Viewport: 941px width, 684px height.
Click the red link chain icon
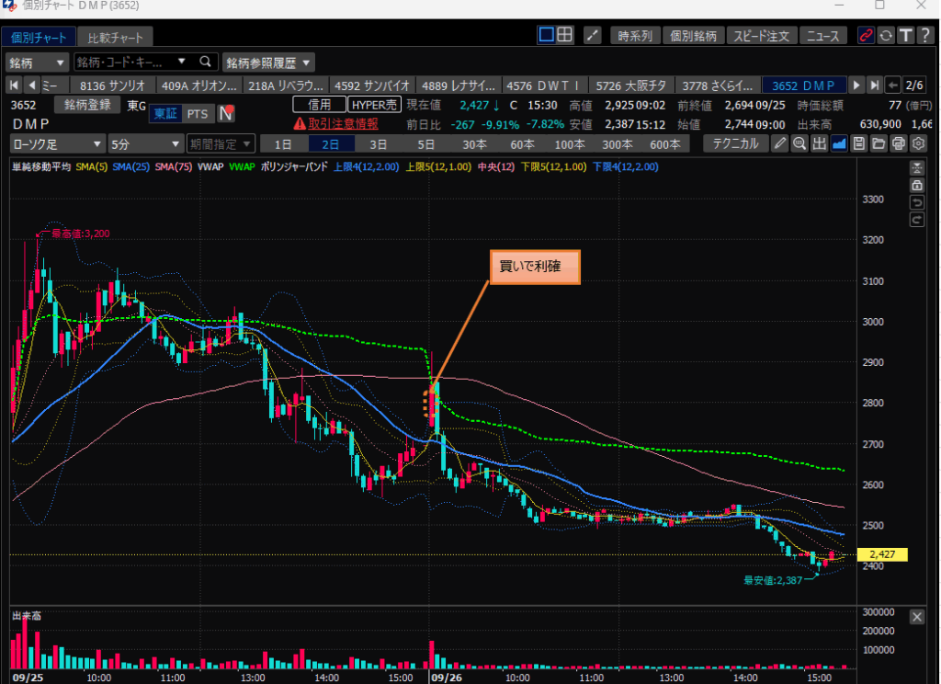tap(865, 36)
